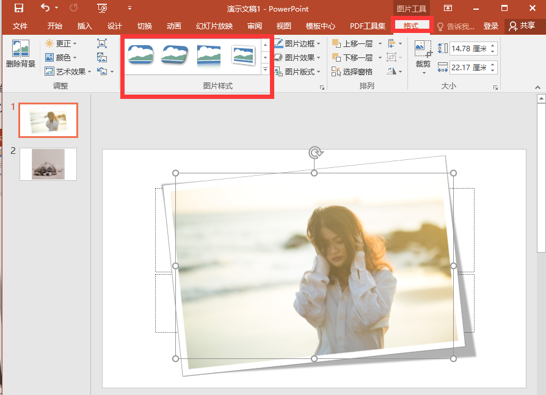The width and height of the screenshot is (546, 395).
Task: Click the Save icon in quick access toolbar
Action: 18,8
